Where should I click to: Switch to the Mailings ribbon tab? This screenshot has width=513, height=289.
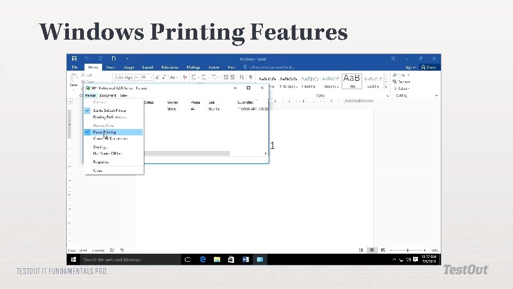tap(193, 67)
